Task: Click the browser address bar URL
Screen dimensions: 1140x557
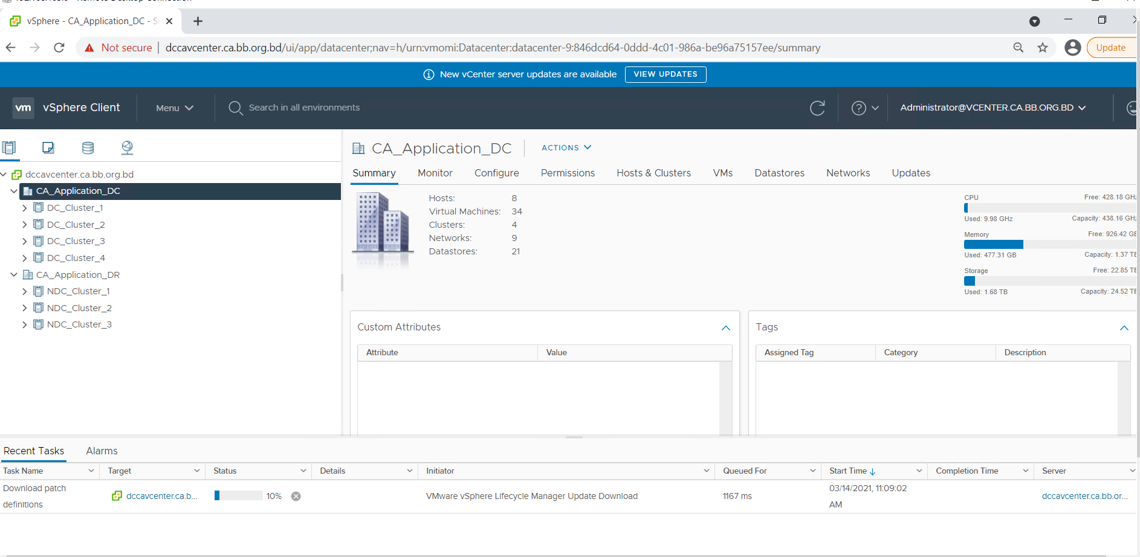Action: coord(493,48)
